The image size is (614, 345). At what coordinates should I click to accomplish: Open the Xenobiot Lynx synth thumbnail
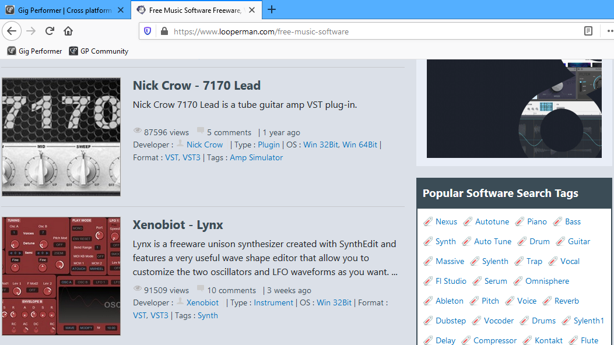click(61, 276)
